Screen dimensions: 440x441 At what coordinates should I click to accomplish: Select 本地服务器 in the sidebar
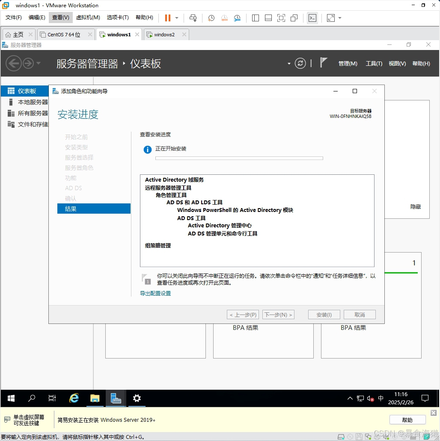pyautogui.click(x=24, y=102)
